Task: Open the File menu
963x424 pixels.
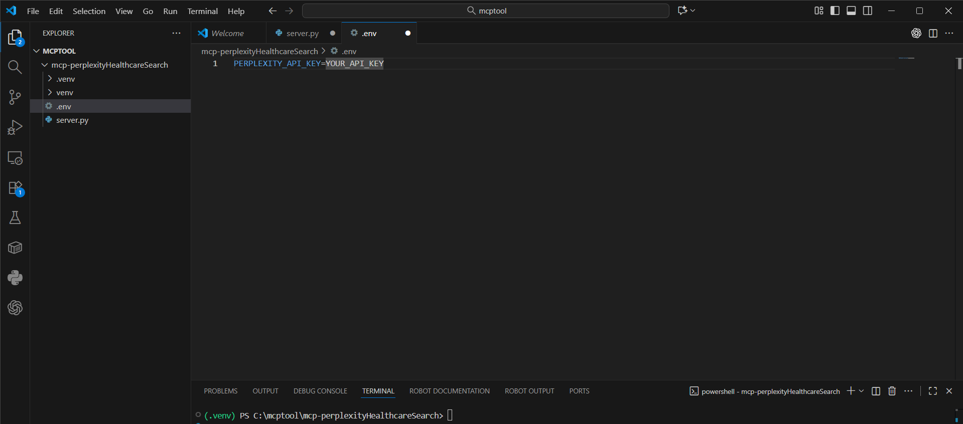Action: pos(33,11)
